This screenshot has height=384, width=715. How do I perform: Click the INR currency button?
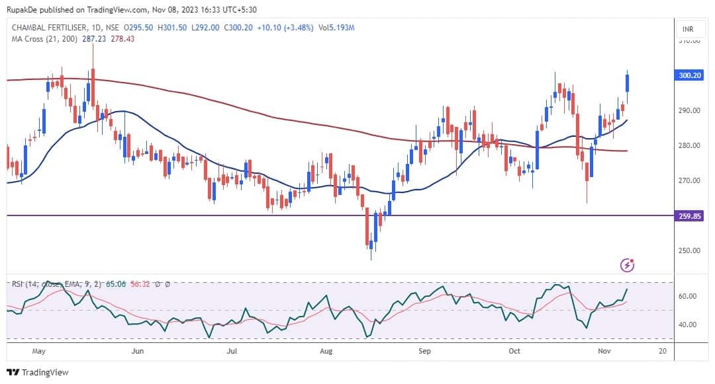pos(688,30)
